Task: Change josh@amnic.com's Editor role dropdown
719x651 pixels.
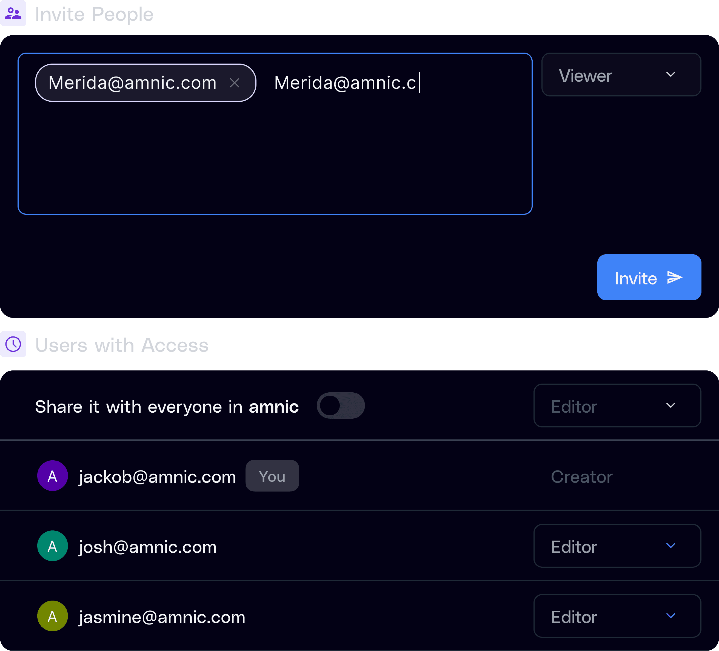Action: pos(617,546)
